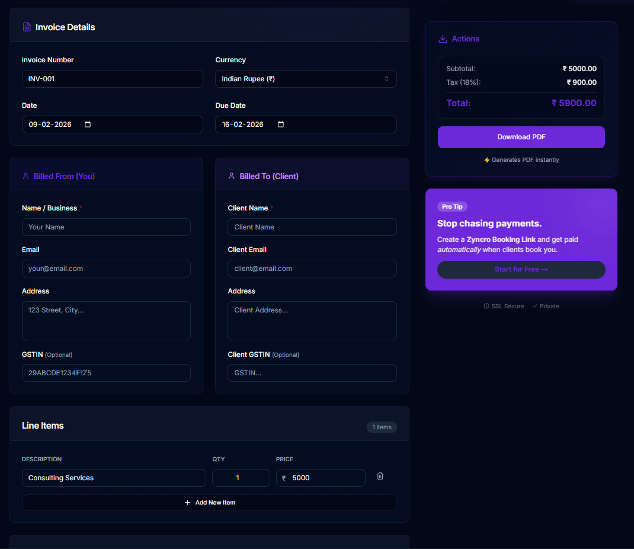This screenshot has height=549, width=634.
Task: Click the Invoice Details document icon
Action: tap(27, 27)
